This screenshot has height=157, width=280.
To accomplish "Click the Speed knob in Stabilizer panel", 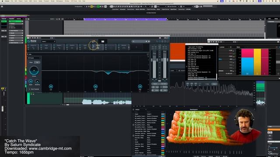I will (31, 82).
